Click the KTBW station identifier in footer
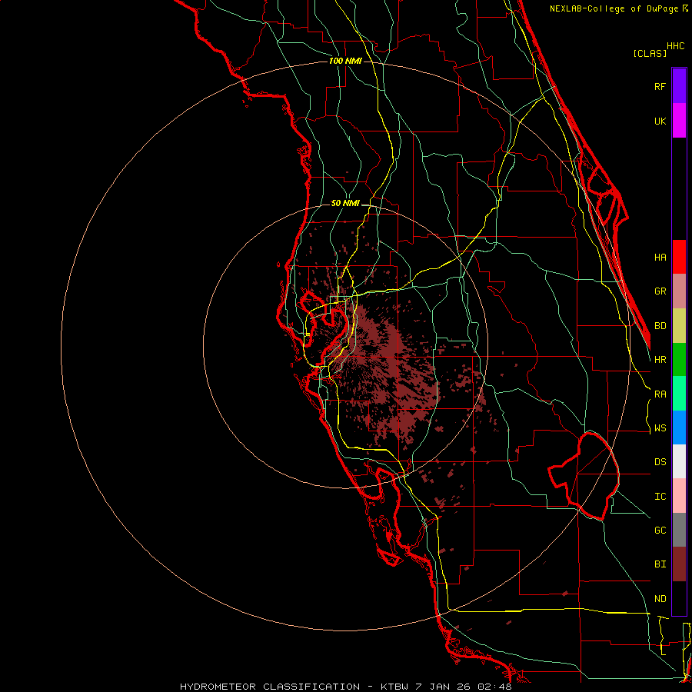 tap(394, 687)
